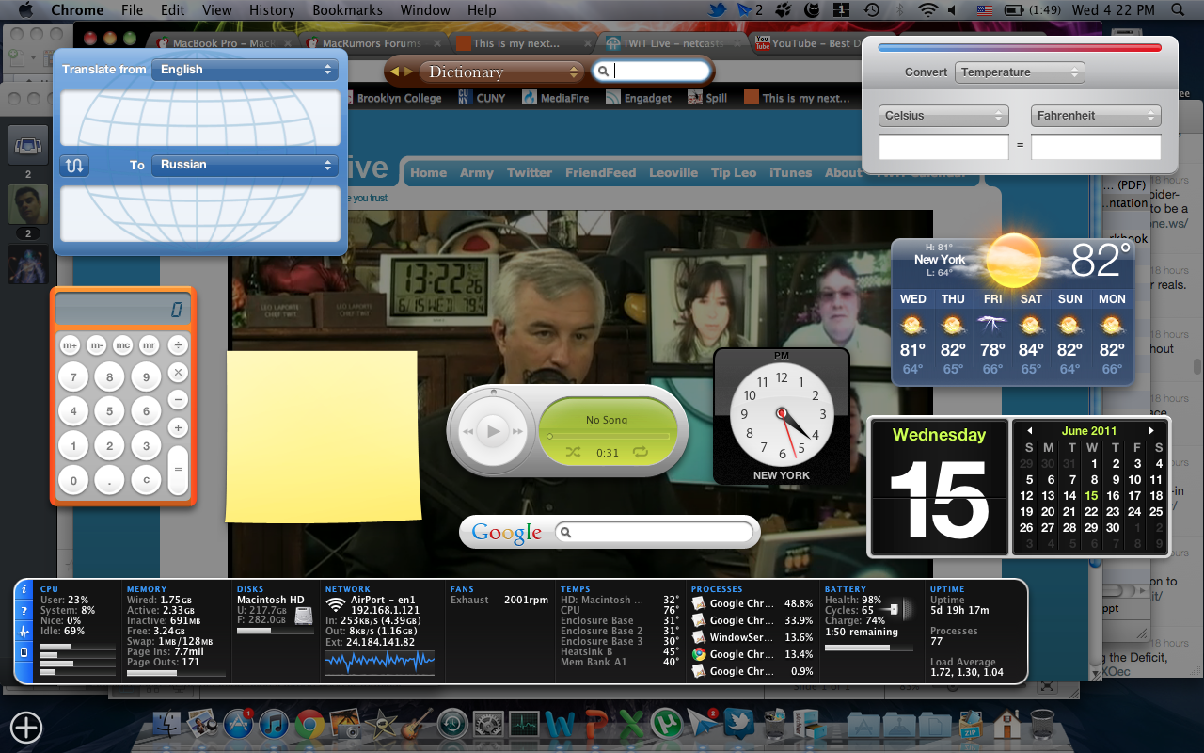Switch to TWiT Live tab

pos(671,43)
